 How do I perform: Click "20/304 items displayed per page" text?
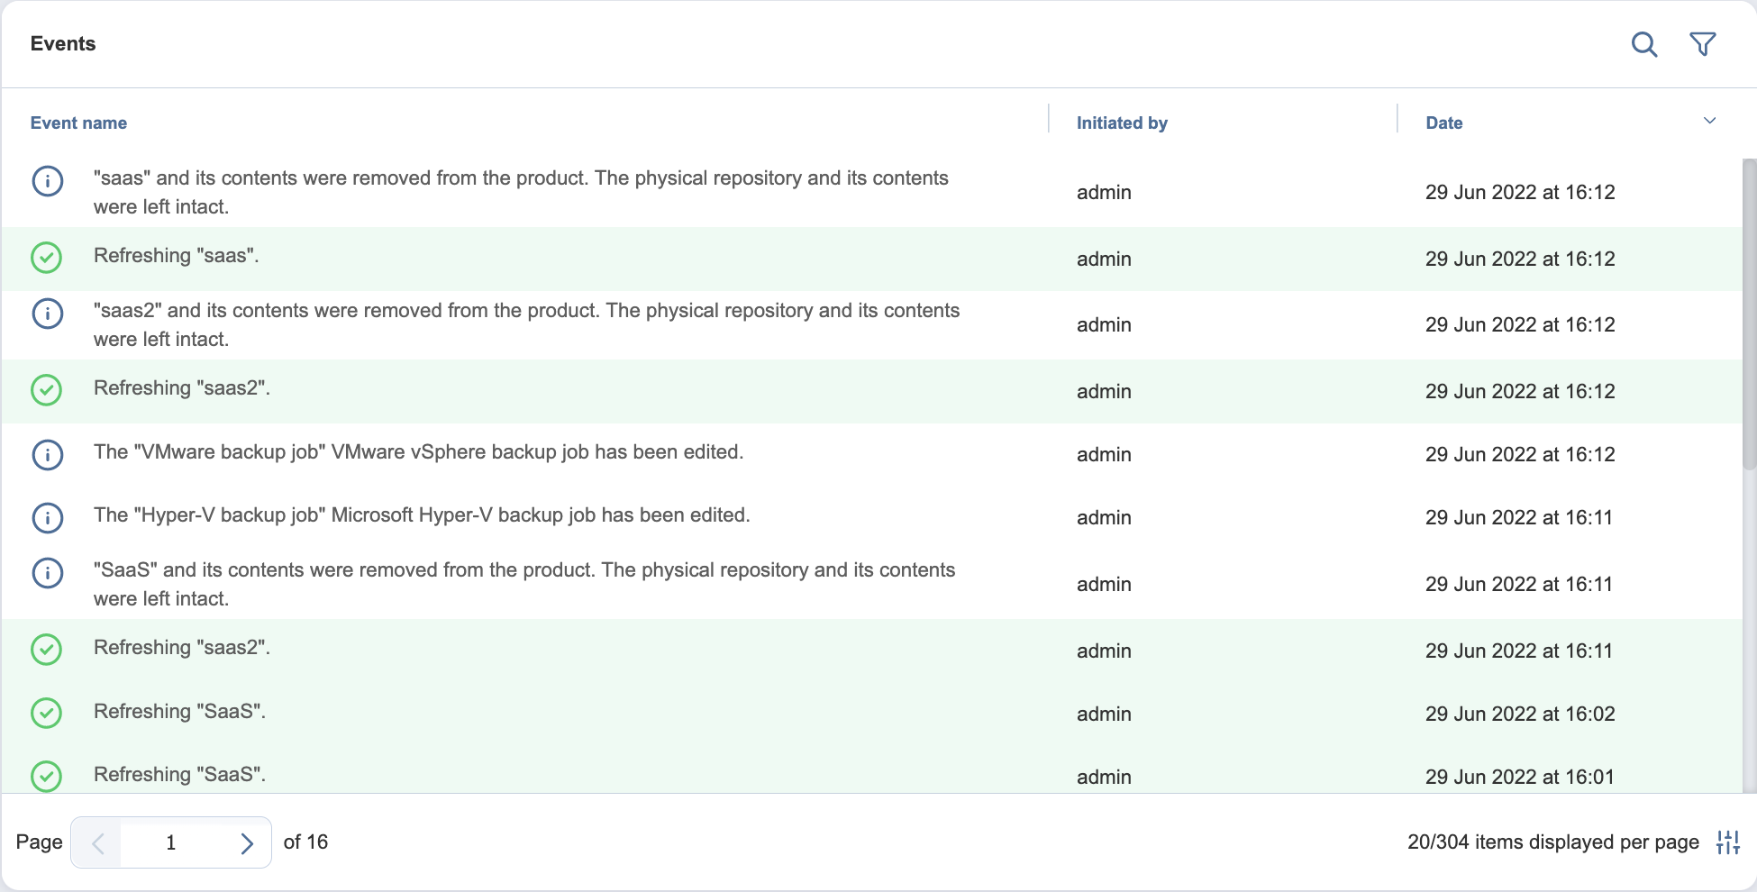(1552, 842)
